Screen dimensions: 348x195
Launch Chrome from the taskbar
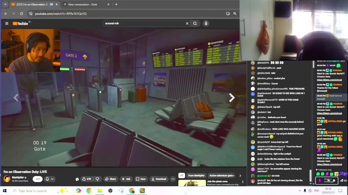coord(89,191)
